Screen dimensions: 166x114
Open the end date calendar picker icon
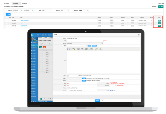pos(32,11)
